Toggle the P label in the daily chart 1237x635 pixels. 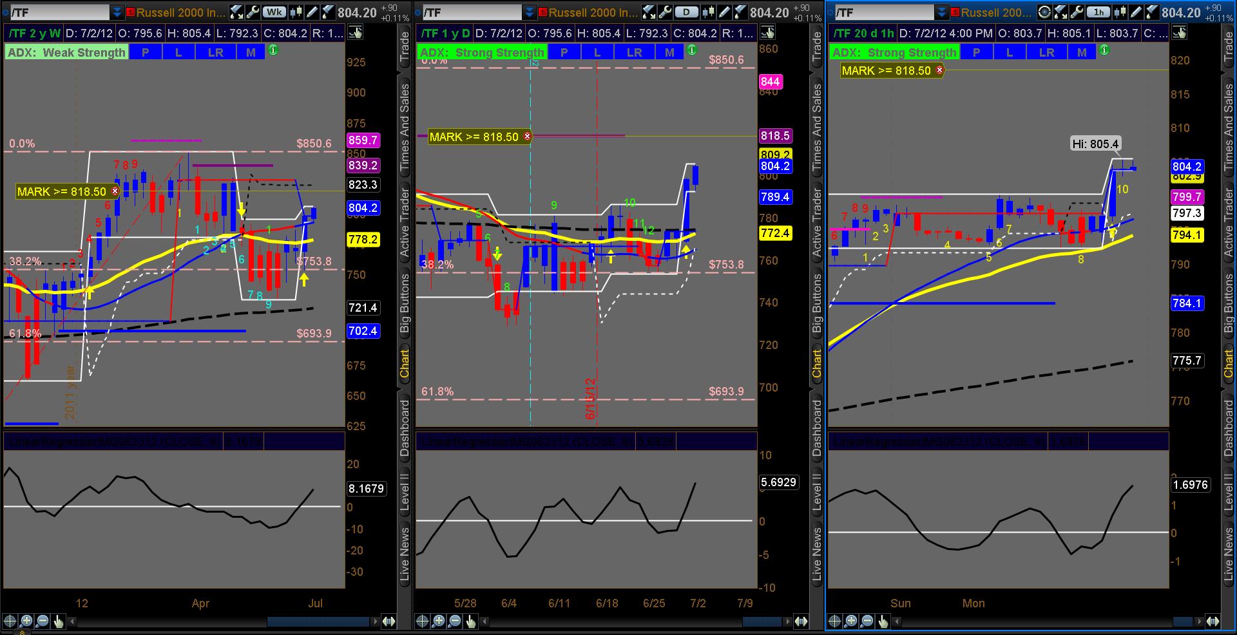tap(564, 52)
